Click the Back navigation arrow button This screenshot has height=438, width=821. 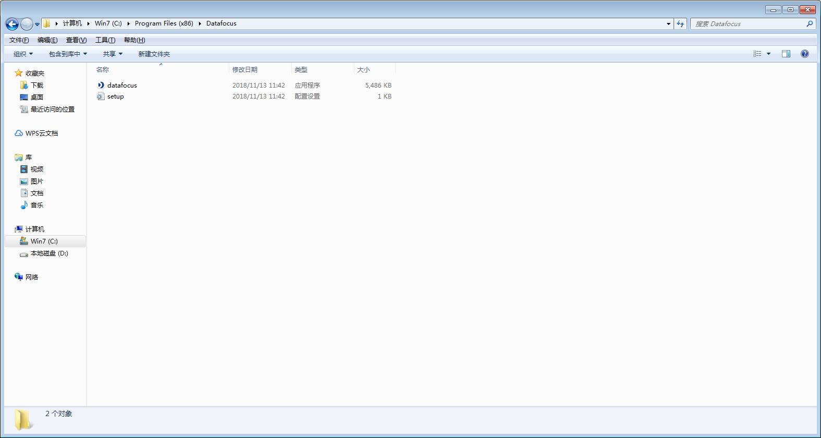(12, 24)
